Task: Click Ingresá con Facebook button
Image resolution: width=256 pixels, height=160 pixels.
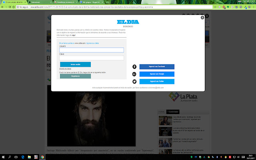Action: coord(157,67)
